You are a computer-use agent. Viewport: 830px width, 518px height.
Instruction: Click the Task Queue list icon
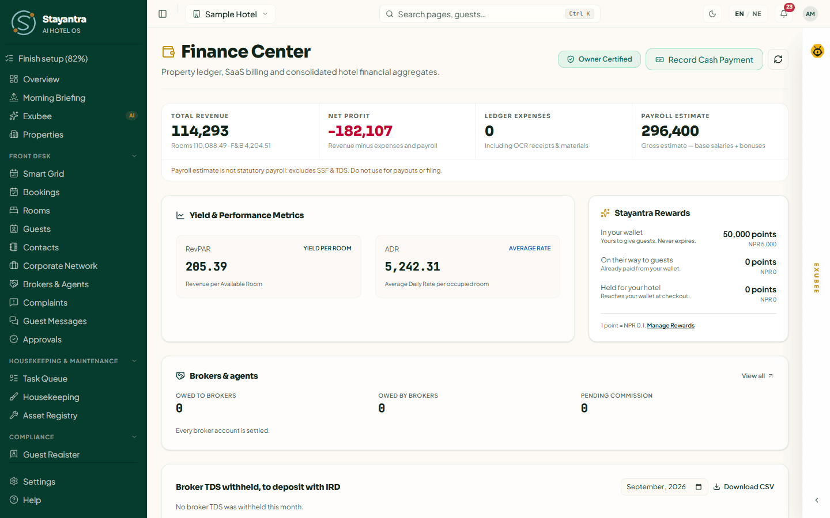click(14, 378)
